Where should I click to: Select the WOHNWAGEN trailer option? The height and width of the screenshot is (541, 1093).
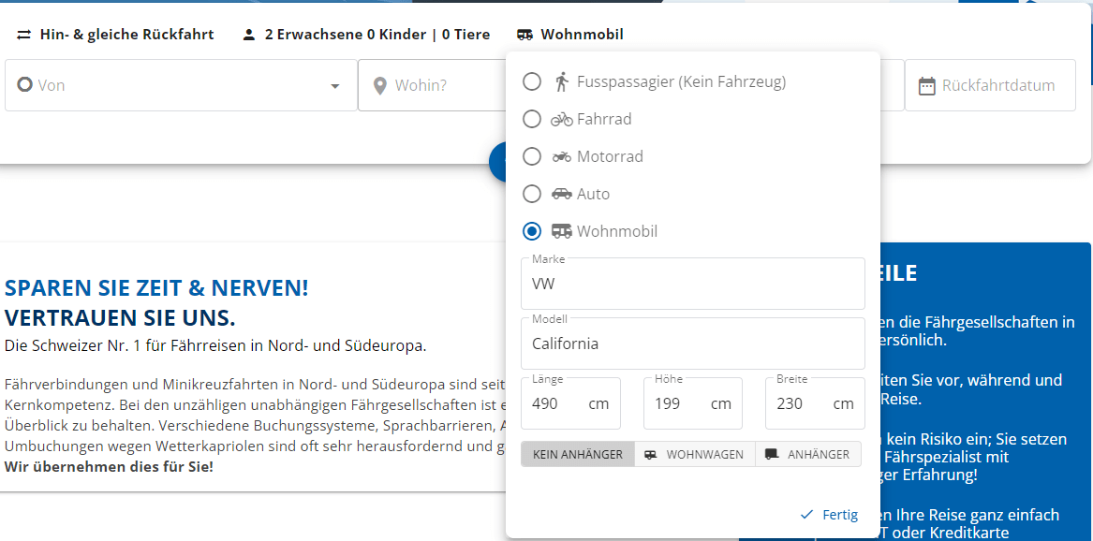(x=695, y=455)
